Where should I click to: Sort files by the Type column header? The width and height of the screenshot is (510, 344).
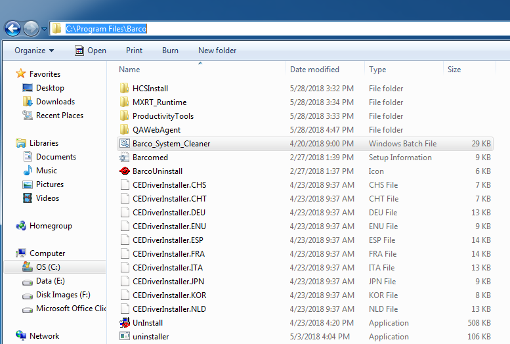377,70
